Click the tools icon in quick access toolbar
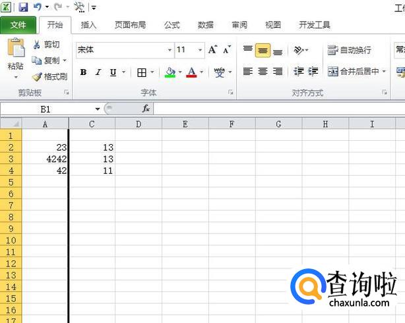The width and height of the screenshot is (405, 323). click(79, 7)
